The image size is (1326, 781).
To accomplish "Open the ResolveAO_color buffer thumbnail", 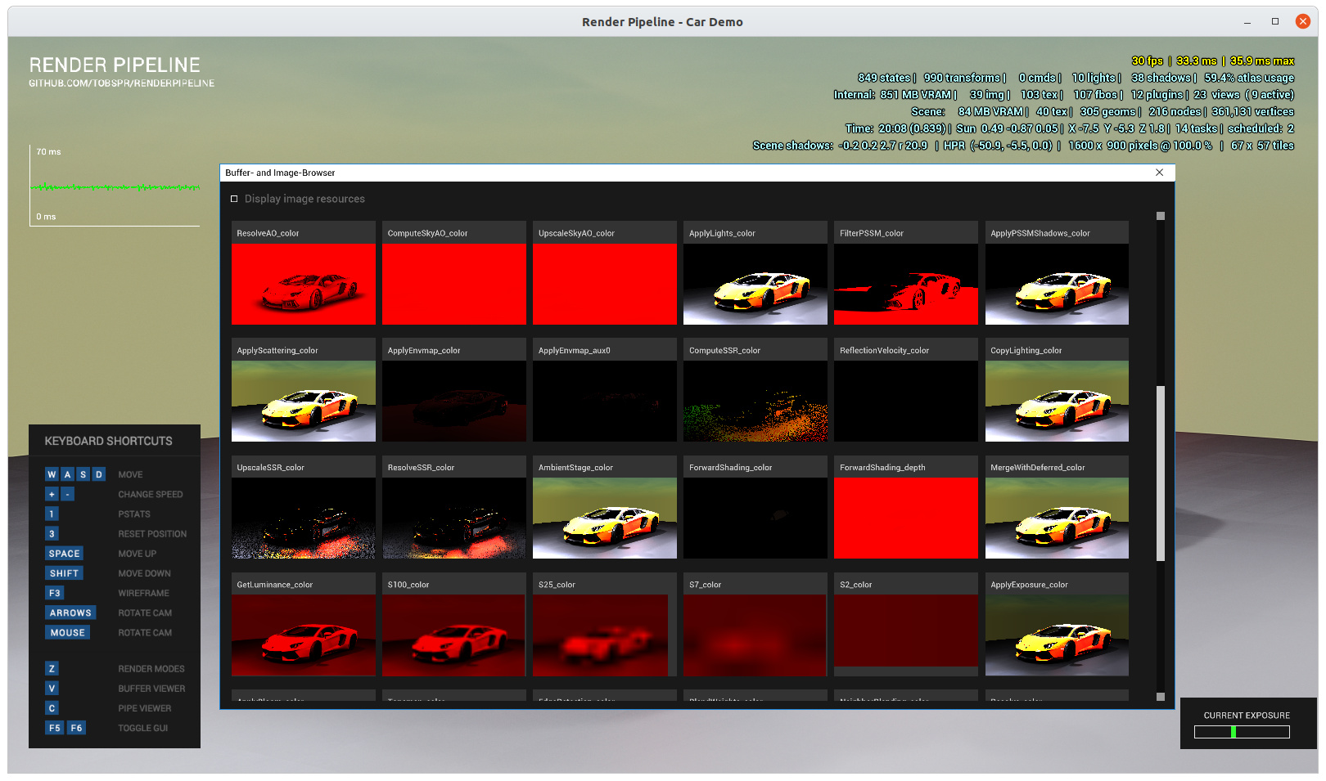I will [304, 284].
